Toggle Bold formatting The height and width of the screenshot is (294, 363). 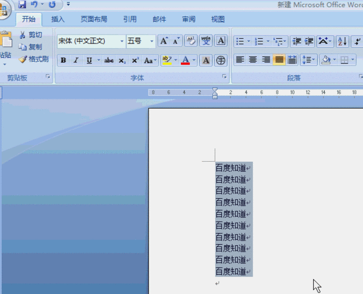(63, 61)
